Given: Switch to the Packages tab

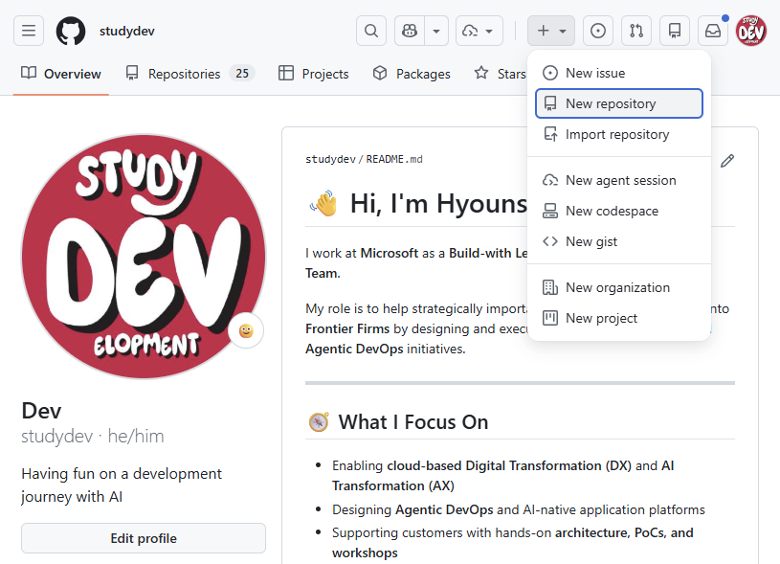Looking at the screenshot, I should [x=412, y=74].
